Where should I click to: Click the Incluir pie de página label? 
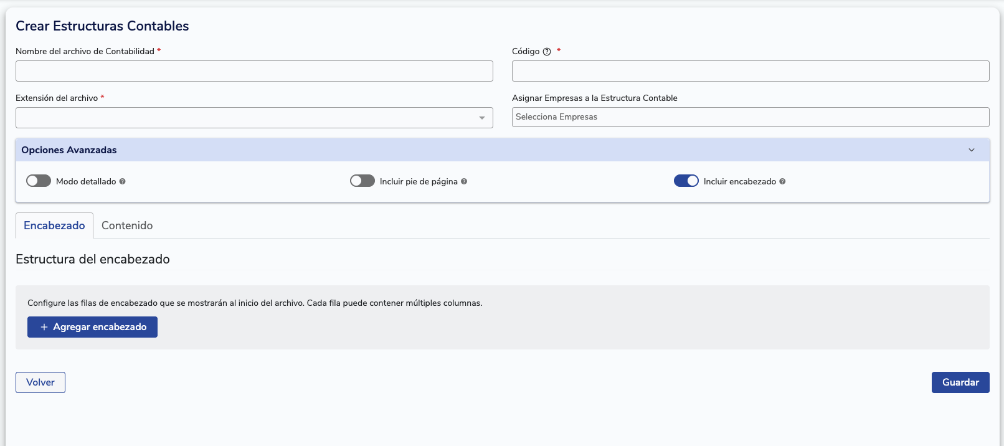(x=419, y=181)
